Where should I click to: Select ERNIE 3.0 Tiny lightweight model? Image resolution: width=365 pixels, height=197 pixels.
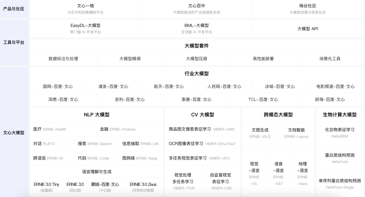tap(46, 187)
